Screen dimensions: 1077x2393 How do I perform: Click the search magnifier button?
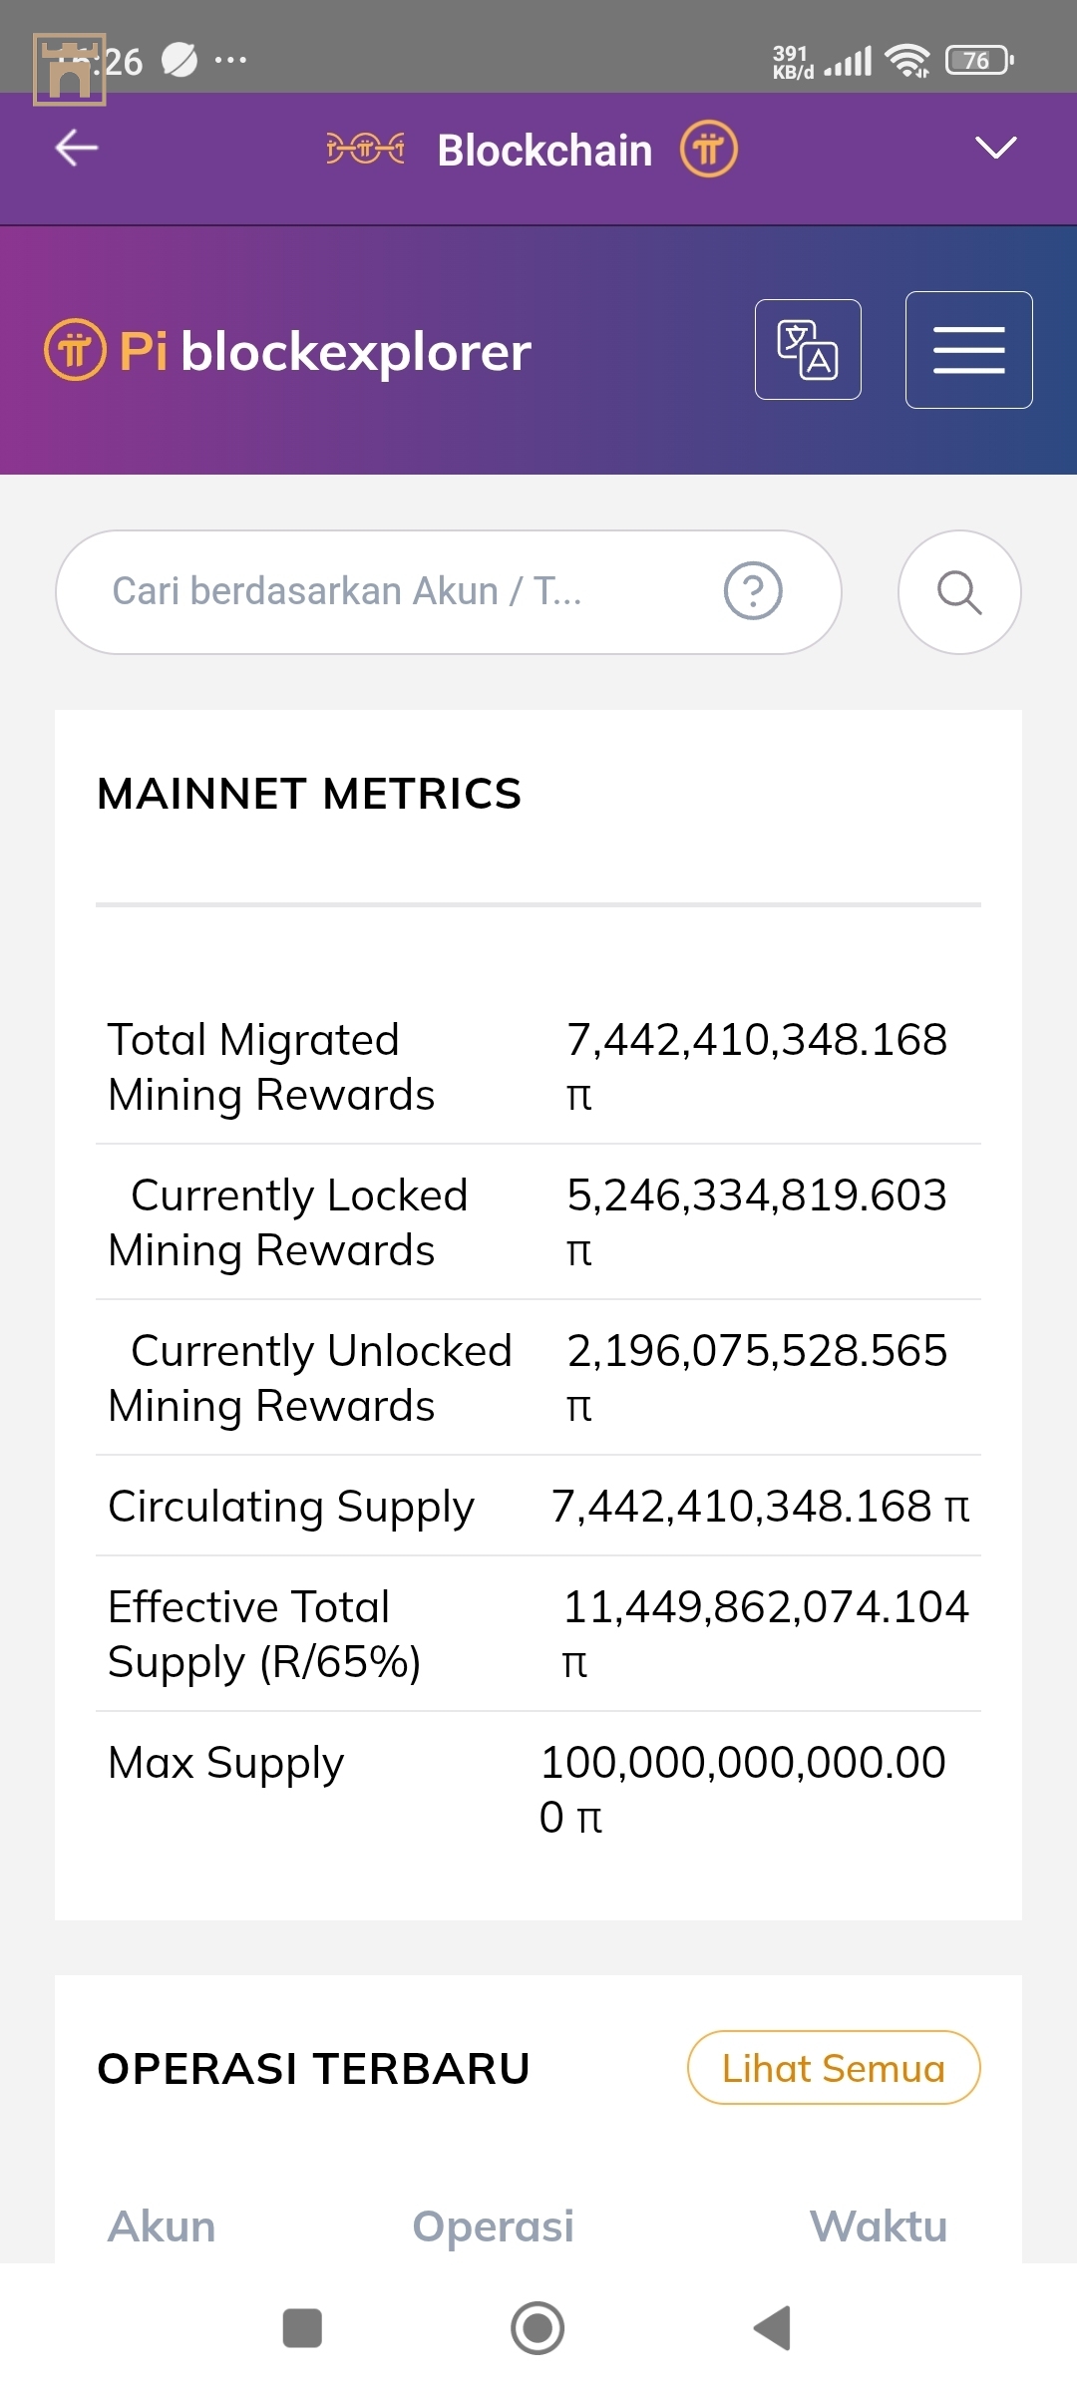(959, 592)
